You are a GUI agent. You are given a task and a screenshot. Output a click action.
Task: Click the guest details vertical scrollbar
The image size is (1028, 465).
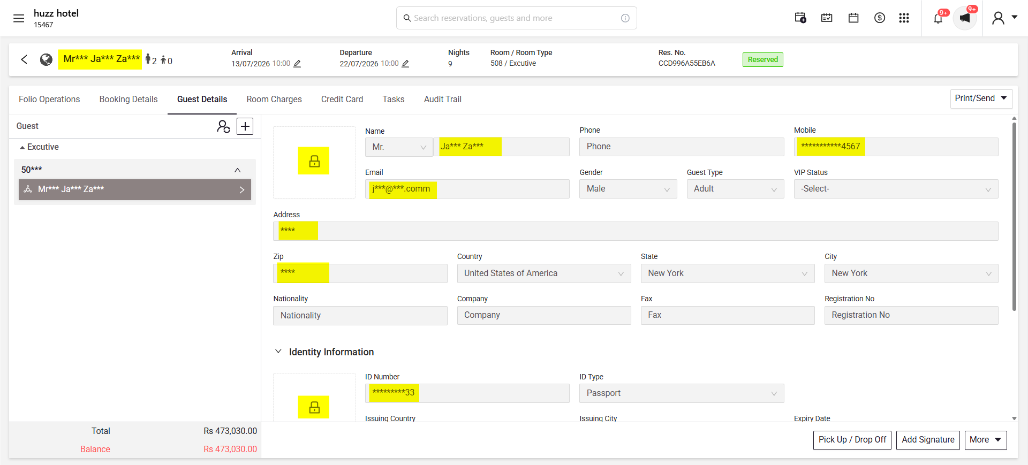[x=1014, y=217]
